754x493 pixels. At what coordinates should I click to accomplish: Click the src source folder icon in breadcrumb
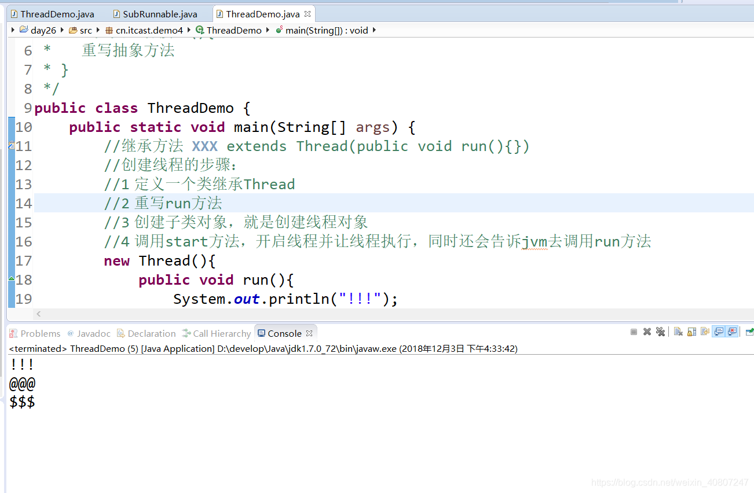tap(73, 30)
